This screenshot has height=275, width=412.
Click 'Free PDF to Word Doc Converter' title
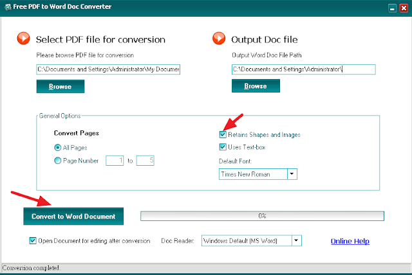[62, 6]
